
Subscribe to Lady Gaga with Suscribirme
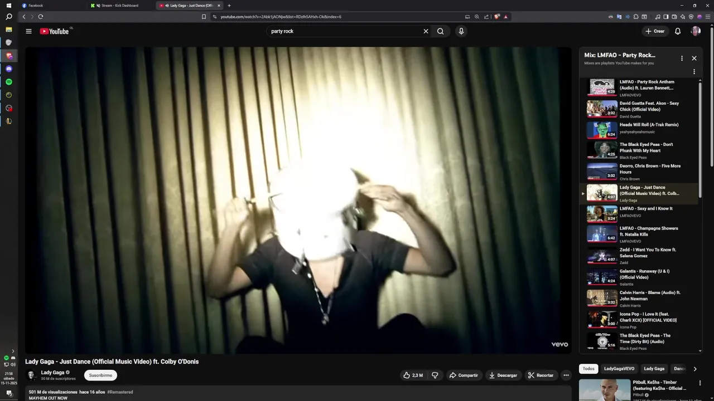100,375
